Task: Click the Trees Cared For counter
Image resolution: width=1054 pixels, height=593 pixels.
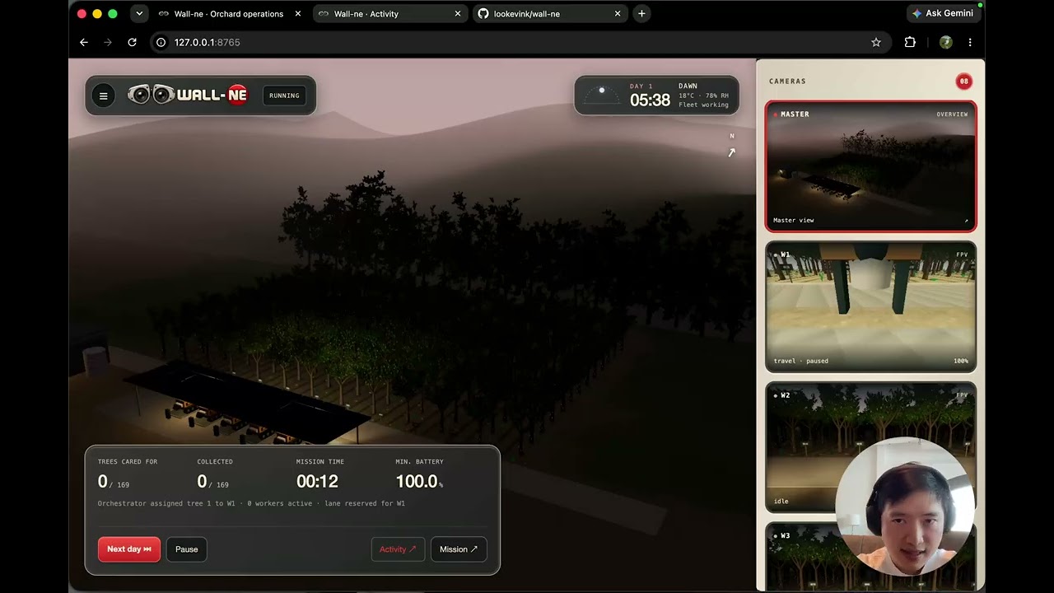Action: click(x=128, y=475)
